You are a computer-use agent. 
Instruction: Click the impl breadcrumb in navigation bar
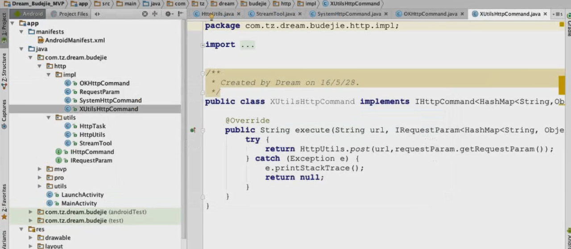310,4
